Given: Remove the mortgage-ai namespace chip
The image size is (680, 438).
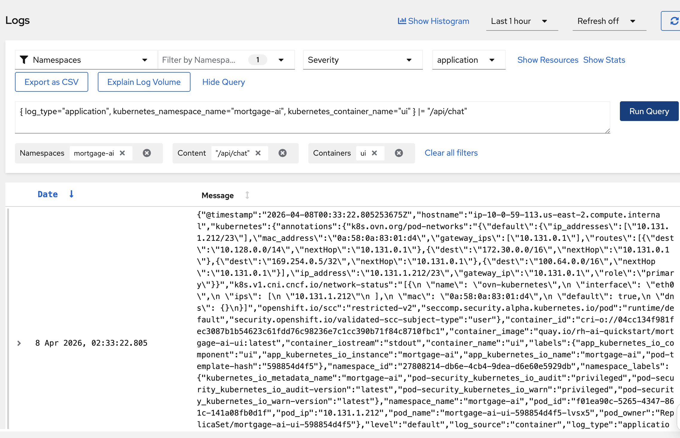Looking at the screenshot, I should click(122, 153).
